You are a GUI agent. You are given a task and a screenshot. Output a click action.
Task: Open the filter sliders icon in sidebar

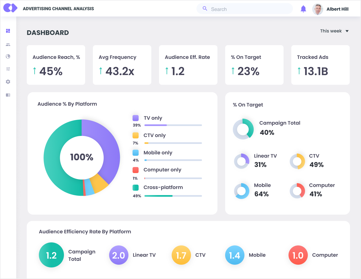click(8, 69)
